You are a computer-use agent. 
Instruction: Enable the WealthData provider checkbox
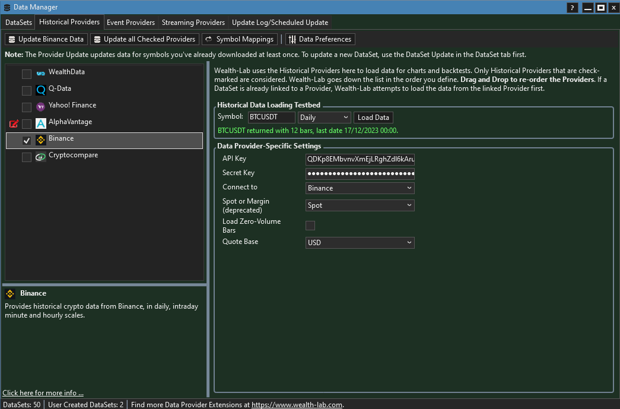[x=27, y=74]
